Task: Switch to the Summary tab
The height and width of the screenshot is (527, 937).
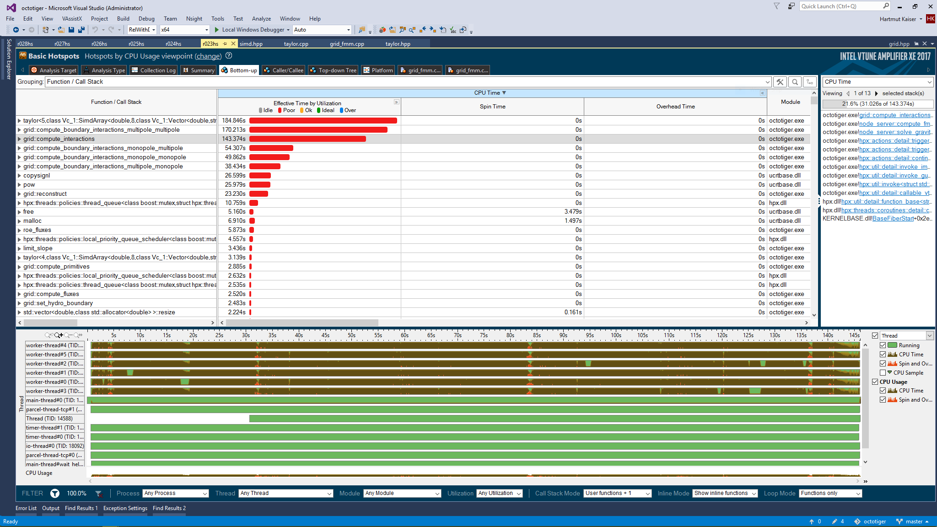Action: (x=199, y=70)
